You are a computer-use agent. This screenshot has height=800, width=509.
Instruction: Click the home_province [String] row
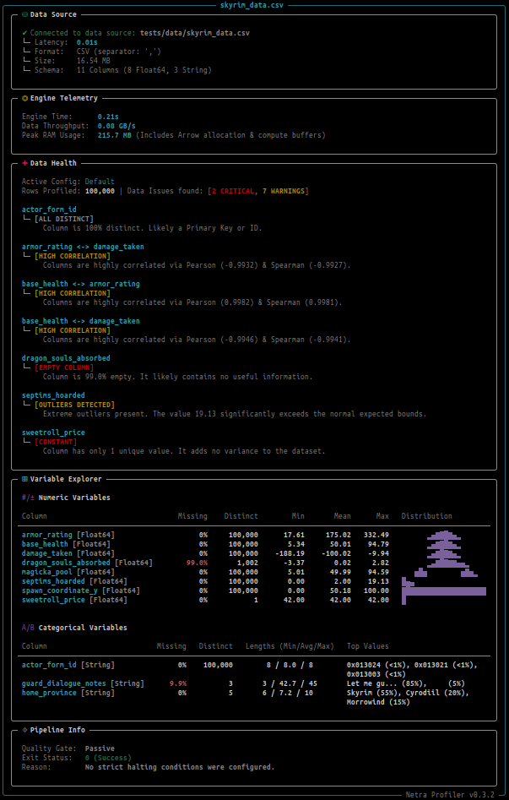255,698
